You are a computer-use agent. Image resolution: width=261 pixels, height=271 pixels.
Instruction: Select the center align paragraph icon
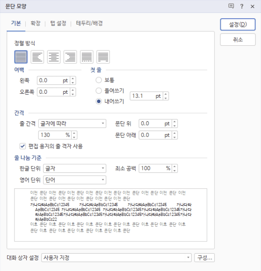pos(54,56)
